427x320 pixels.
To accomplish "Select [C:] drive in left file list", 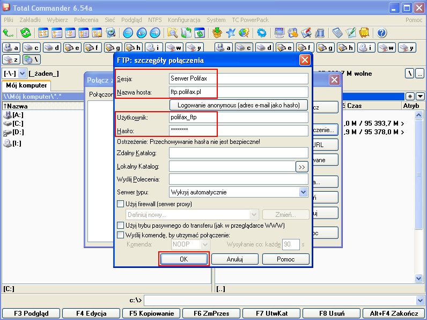I will click(13, 123).
